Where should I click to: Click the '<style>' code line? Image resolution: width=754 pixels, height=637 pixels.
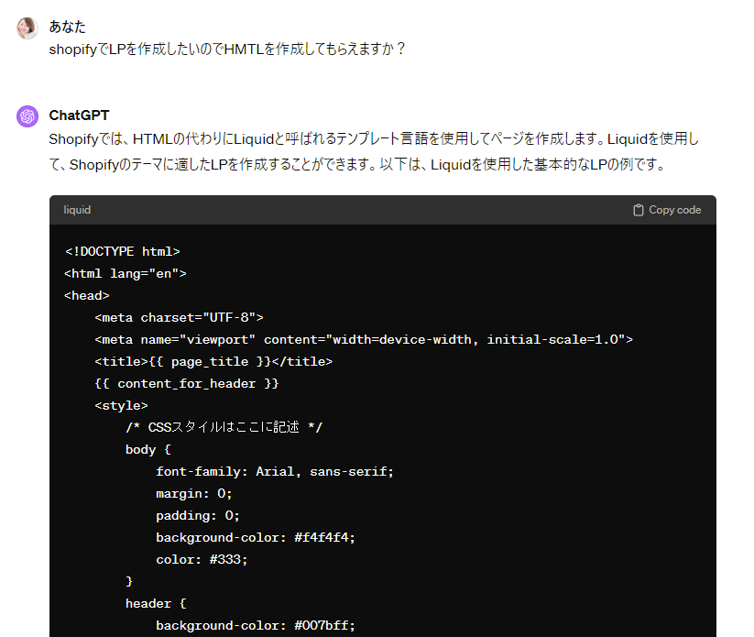click(x=121, y=406)
